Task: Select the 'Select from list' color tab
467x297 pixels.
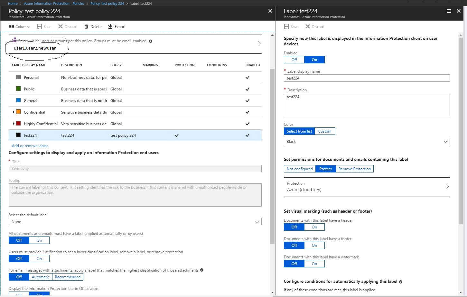Action: click(x=299, y=131)
